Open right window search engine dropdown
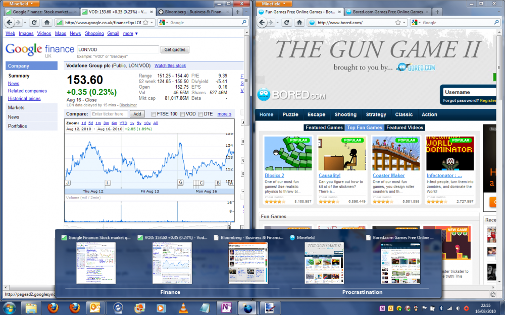Image resolution: width=505 pixels, height=315 pixels. 416,23
